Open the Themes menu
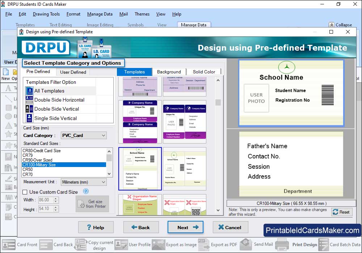This screenshot has width=362, height=253. pyautogui.click(x=142, y=14)
